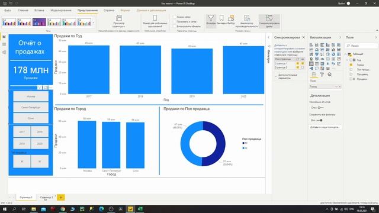This screenshot has width=379, height=213.
Task: Open the Fields well tab in Visualizations
Action: pos(314,75)
